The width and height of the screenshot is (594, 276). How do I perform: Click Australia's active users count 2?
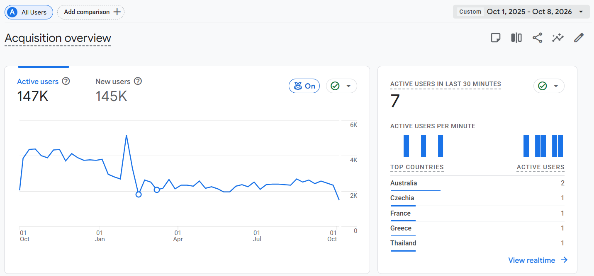(x=562, y=183)
